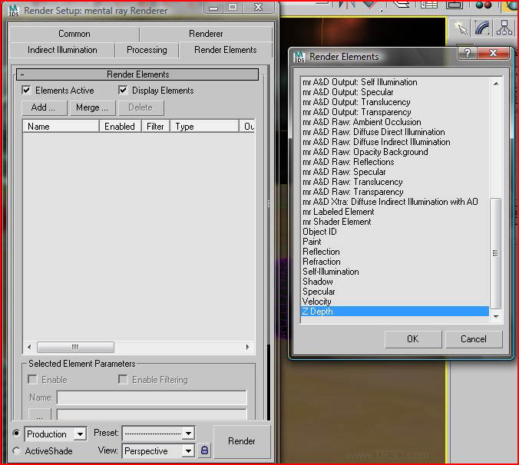The image size is (519, 465).
Task: Click the Name input field
Action: click(152, 397)
